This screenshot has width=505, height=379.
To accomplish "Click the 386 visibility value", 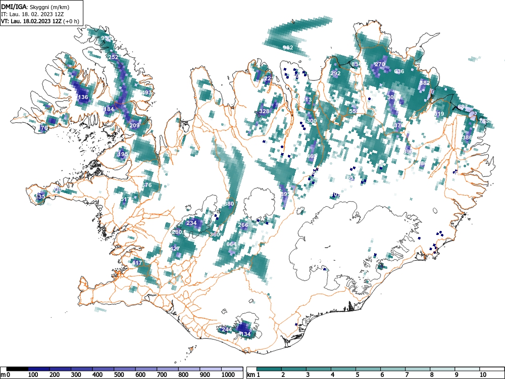I will coord(467,137).
